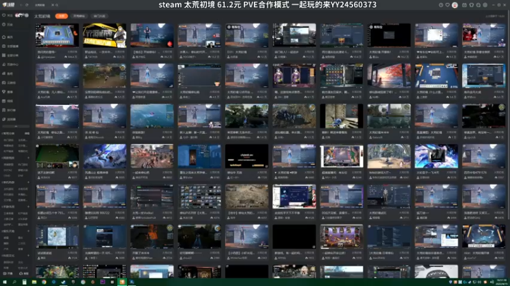Open Chrome from the taskbar

pos(44,282)
